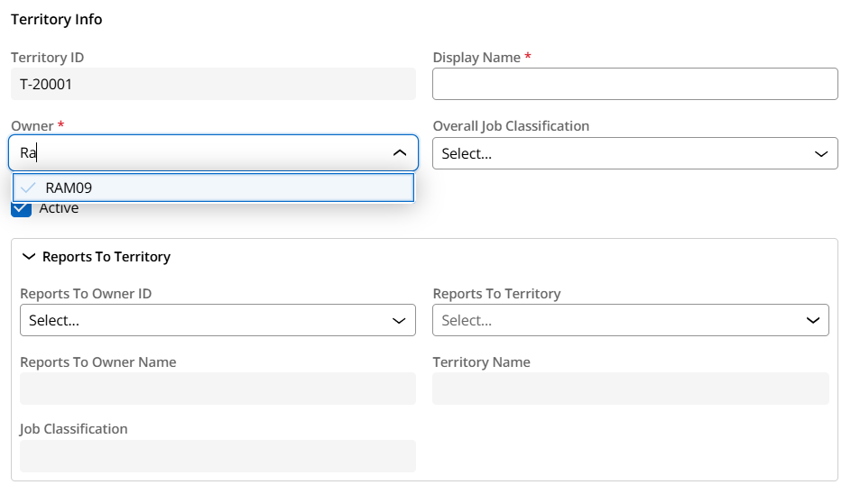
Task: Open the Overall Job Classification dropdown
Action: tap(623, 154)
